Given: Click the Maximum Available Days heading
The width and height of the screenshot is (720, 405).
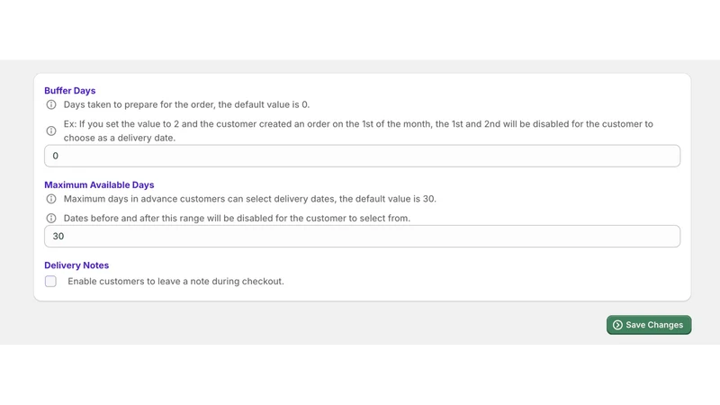Looking at the screenshot, I should click(99, 184).
